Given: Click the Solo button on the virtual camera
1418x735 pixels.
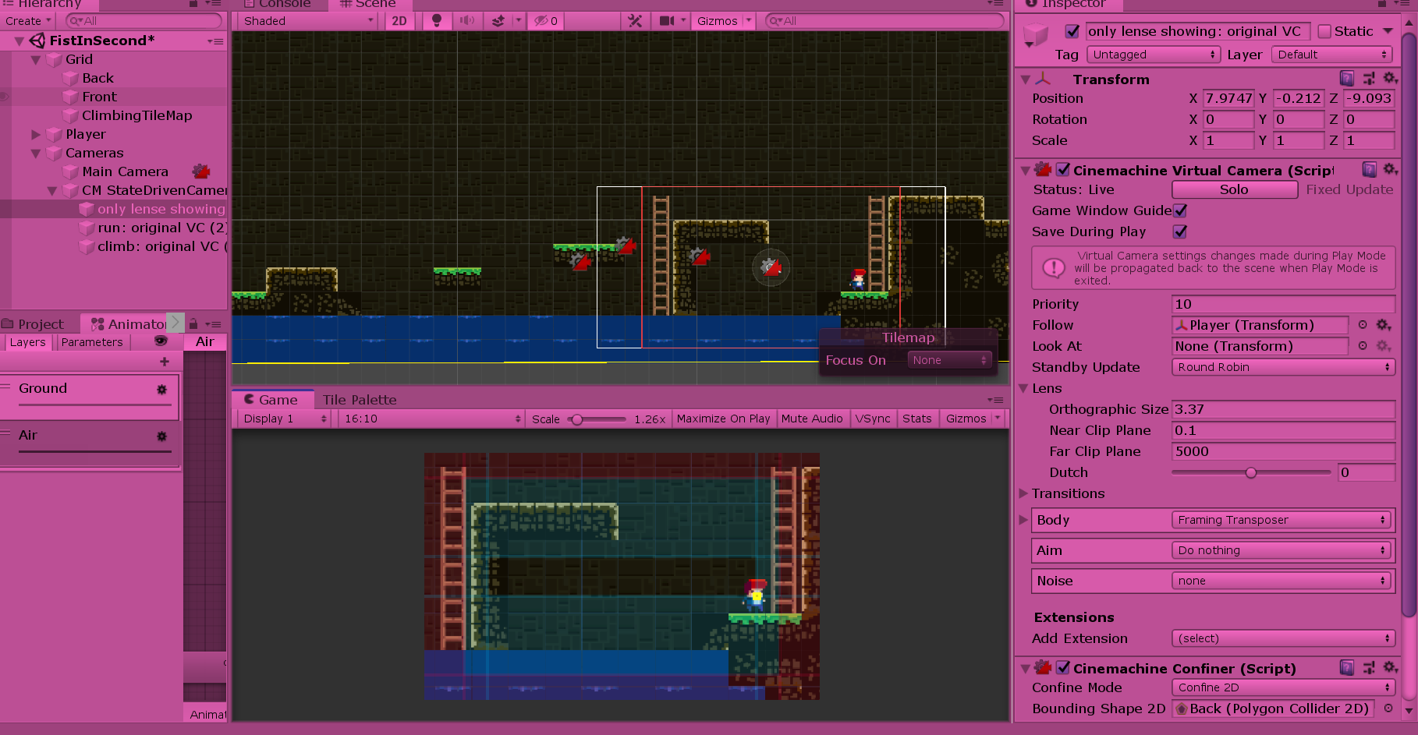Looking at the screenshot, I should pyautogui.click(x=1234, y=189).
